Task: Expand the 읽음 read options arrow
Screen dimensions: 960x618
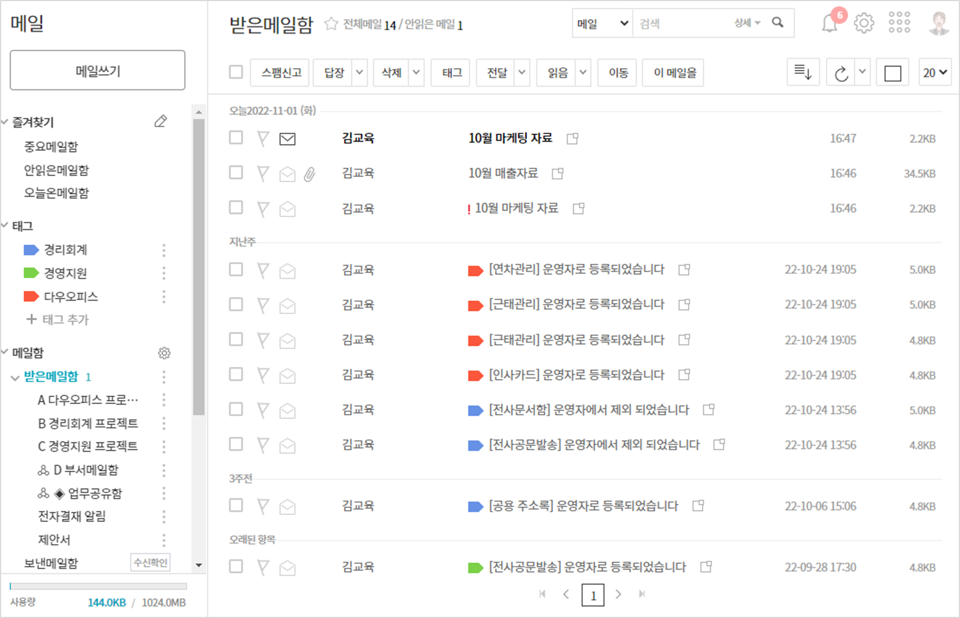Action: pyautogui.click(x=583, y=73)
